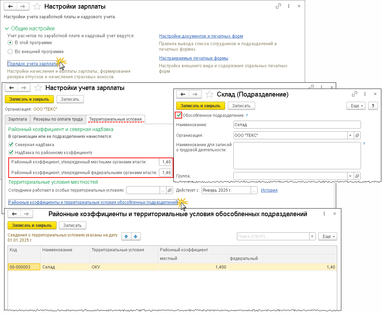The height and width of the screenshot is (313, 382).
Task: Go back in Настройки учета зарплаты window
Action: [x=11, y=88]
